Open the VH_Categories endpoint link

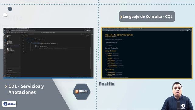click(x=111, y=62)
